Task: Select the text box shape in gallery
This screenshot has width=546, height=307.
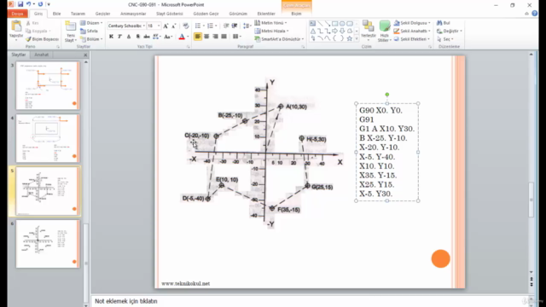Action: tap(313, 23)
